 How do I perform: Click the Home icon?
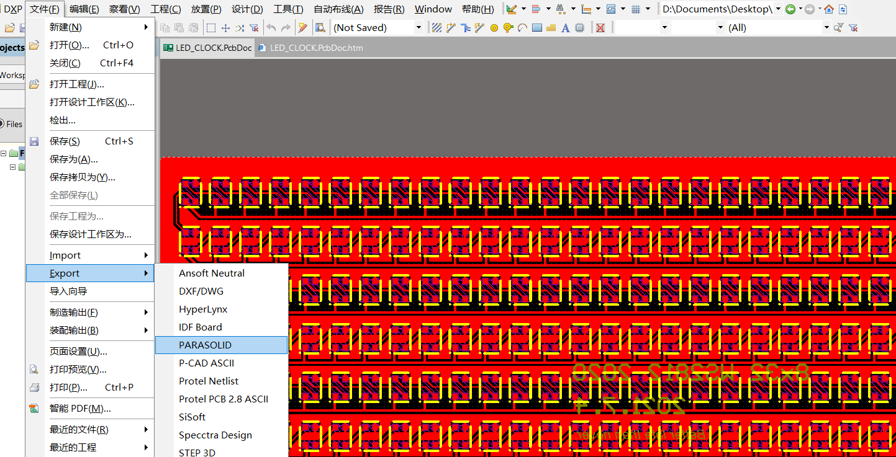[829, 9]
